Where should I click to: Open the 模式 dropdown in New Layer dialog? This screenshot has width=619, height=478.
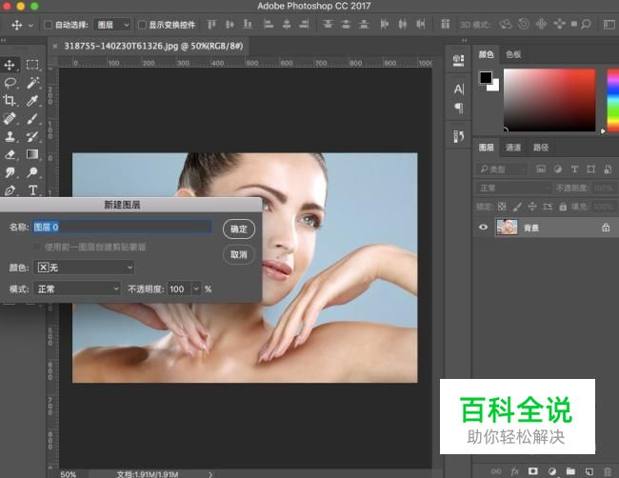coord(76,288)
